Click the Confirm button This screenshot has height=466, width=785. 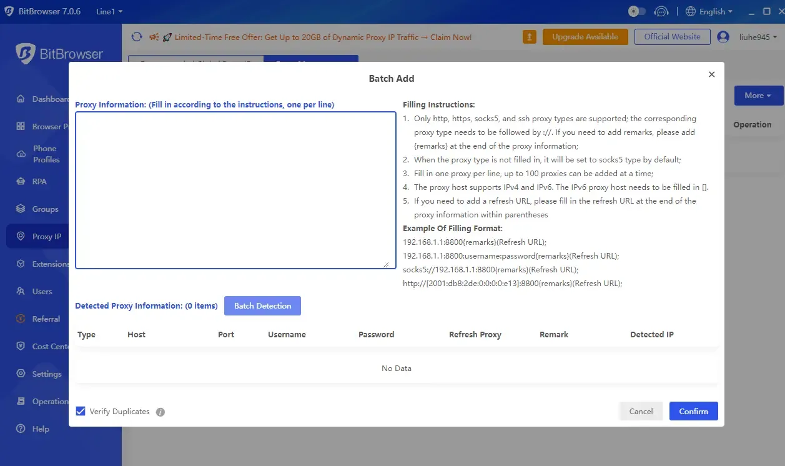[693, 411]
